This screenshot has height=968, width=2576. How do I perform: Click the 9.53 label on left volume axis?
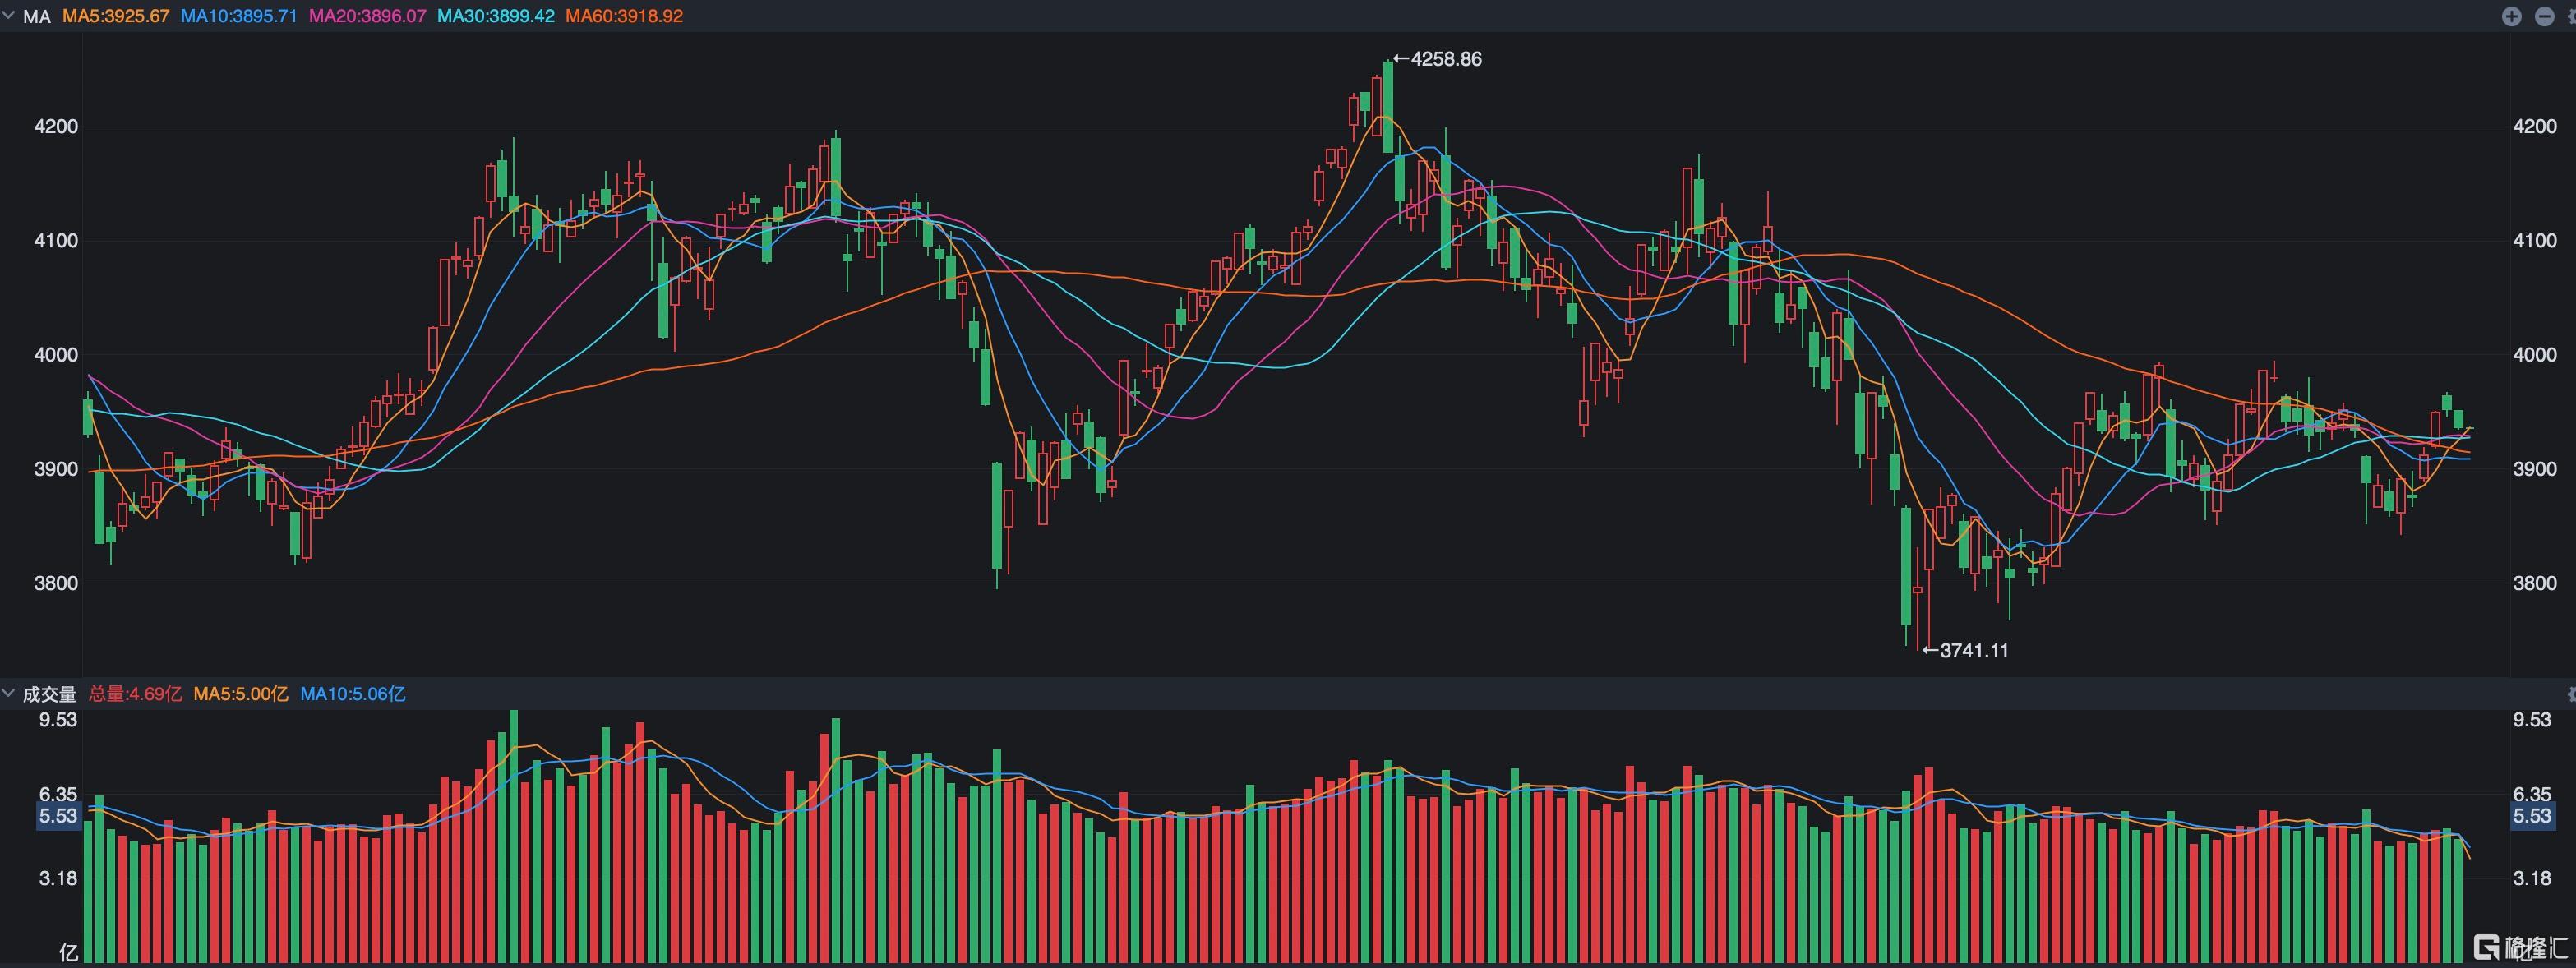click(x=58, y=720)
